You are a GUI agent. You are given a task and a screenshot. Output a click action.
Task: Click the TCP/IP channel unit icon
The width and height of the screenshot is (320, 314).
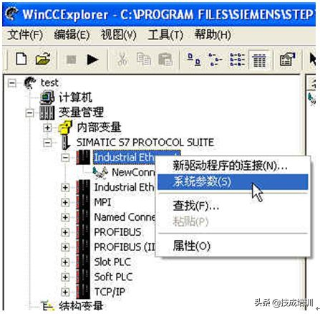(83, 292)
